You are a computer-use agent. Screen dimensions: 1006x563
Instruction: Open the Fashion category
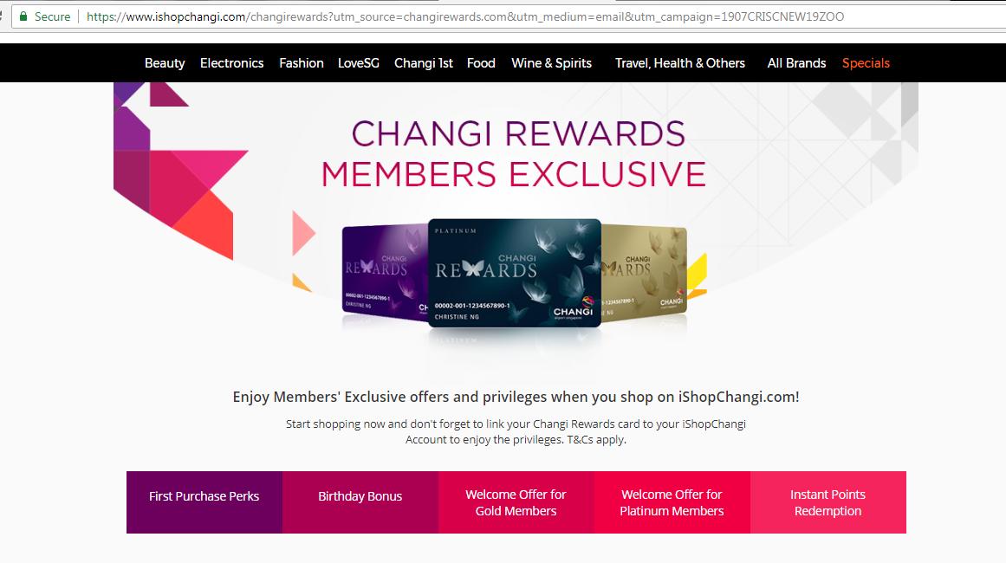(301, 63)
